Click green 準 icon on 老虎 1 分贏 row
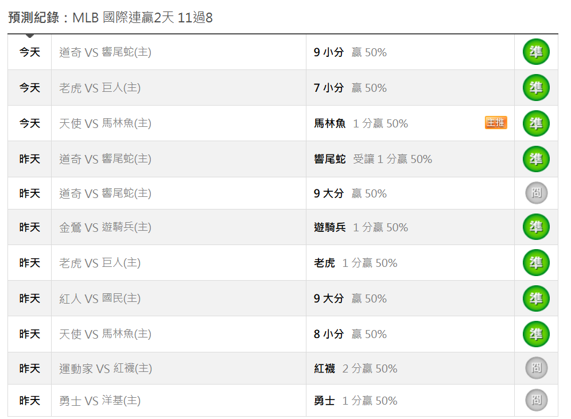The height and width of the screenshot is (419, 571). pyautogui.click(x=535, y=263)
